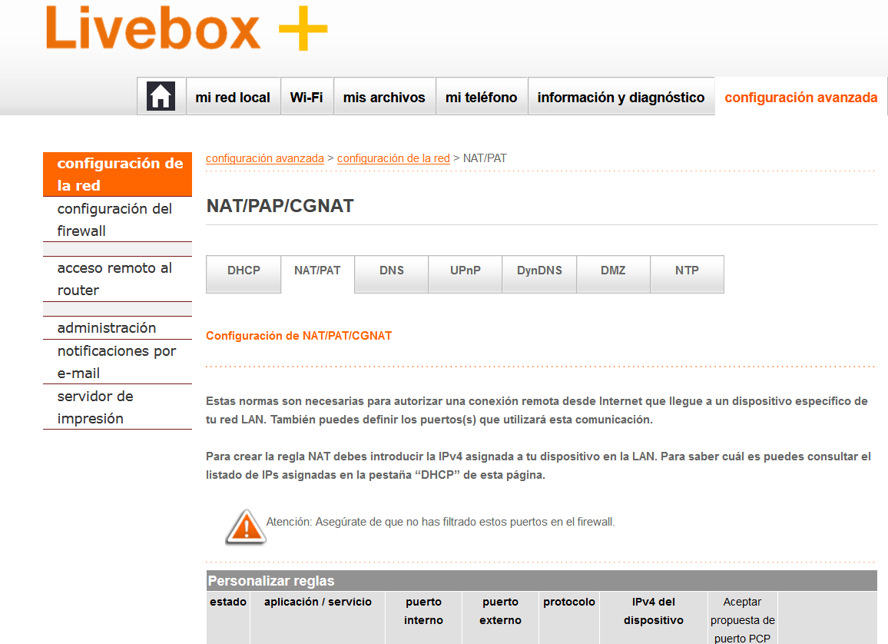Open notificaciones por e-mail in sidebar

point(118,362)
